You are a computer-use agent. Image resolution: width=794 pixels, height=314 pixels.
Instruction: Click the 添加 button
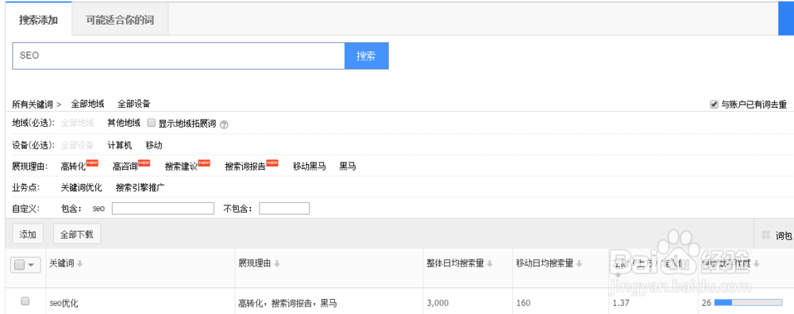pos(28,234)
